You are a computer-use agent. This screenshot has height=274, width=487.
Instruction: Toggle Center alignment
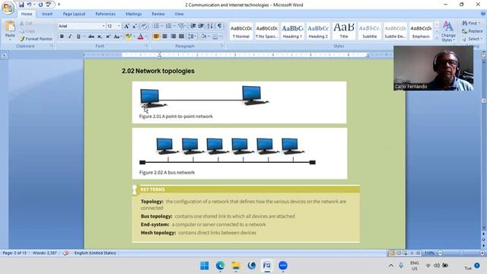tap(164, 37)
